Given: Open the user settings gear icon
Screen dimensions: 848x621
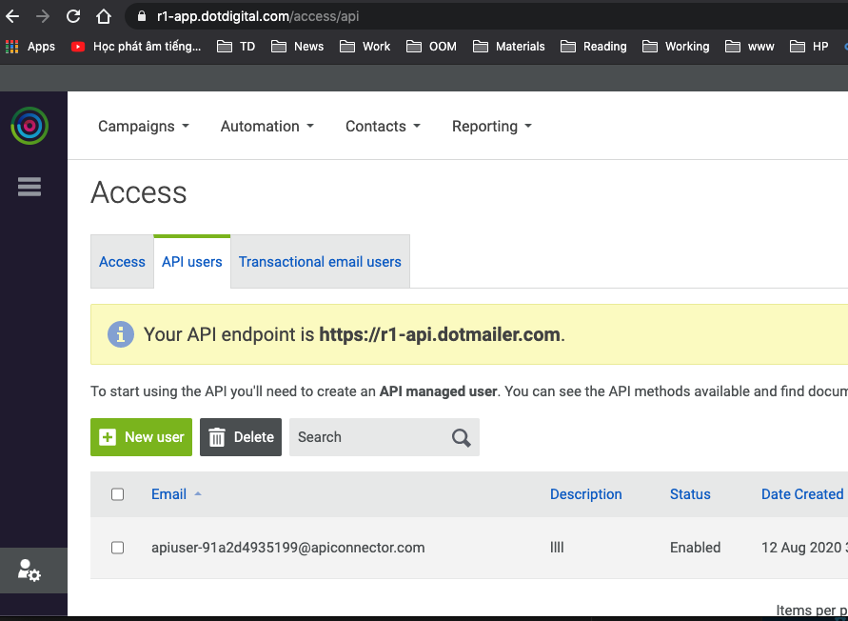Looking at the screenshot, I should coord(30,571).
